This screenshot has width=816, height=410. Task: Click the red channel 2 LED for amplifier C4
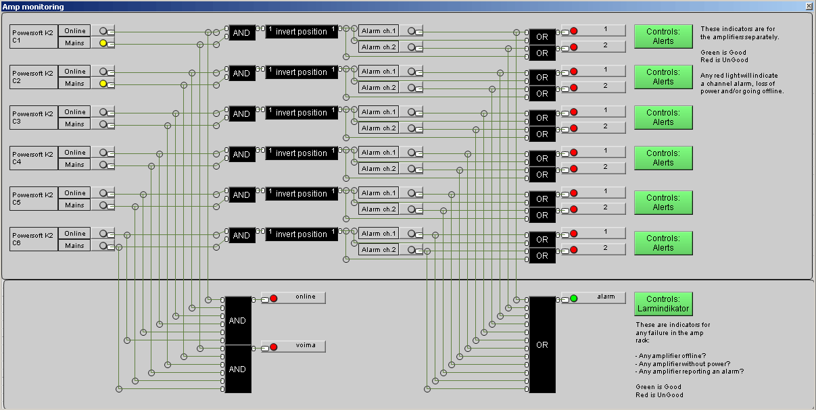[573, 169]
